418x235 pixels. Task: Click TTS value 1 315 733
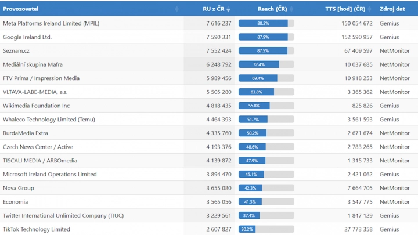click(x=360, y=160)
